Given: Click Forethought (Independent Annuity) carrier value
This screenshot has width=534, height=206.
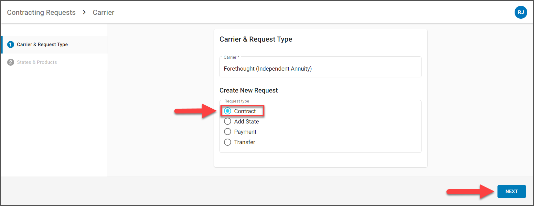Looking at the screenshot, I should coord(268,69).
